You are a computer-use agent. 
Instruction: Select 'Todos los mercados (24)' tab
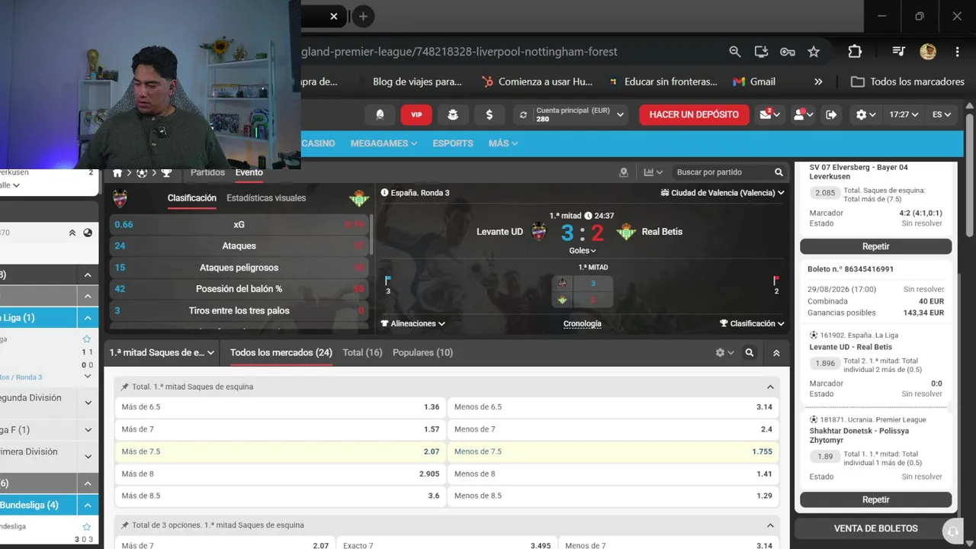point(281,353)
